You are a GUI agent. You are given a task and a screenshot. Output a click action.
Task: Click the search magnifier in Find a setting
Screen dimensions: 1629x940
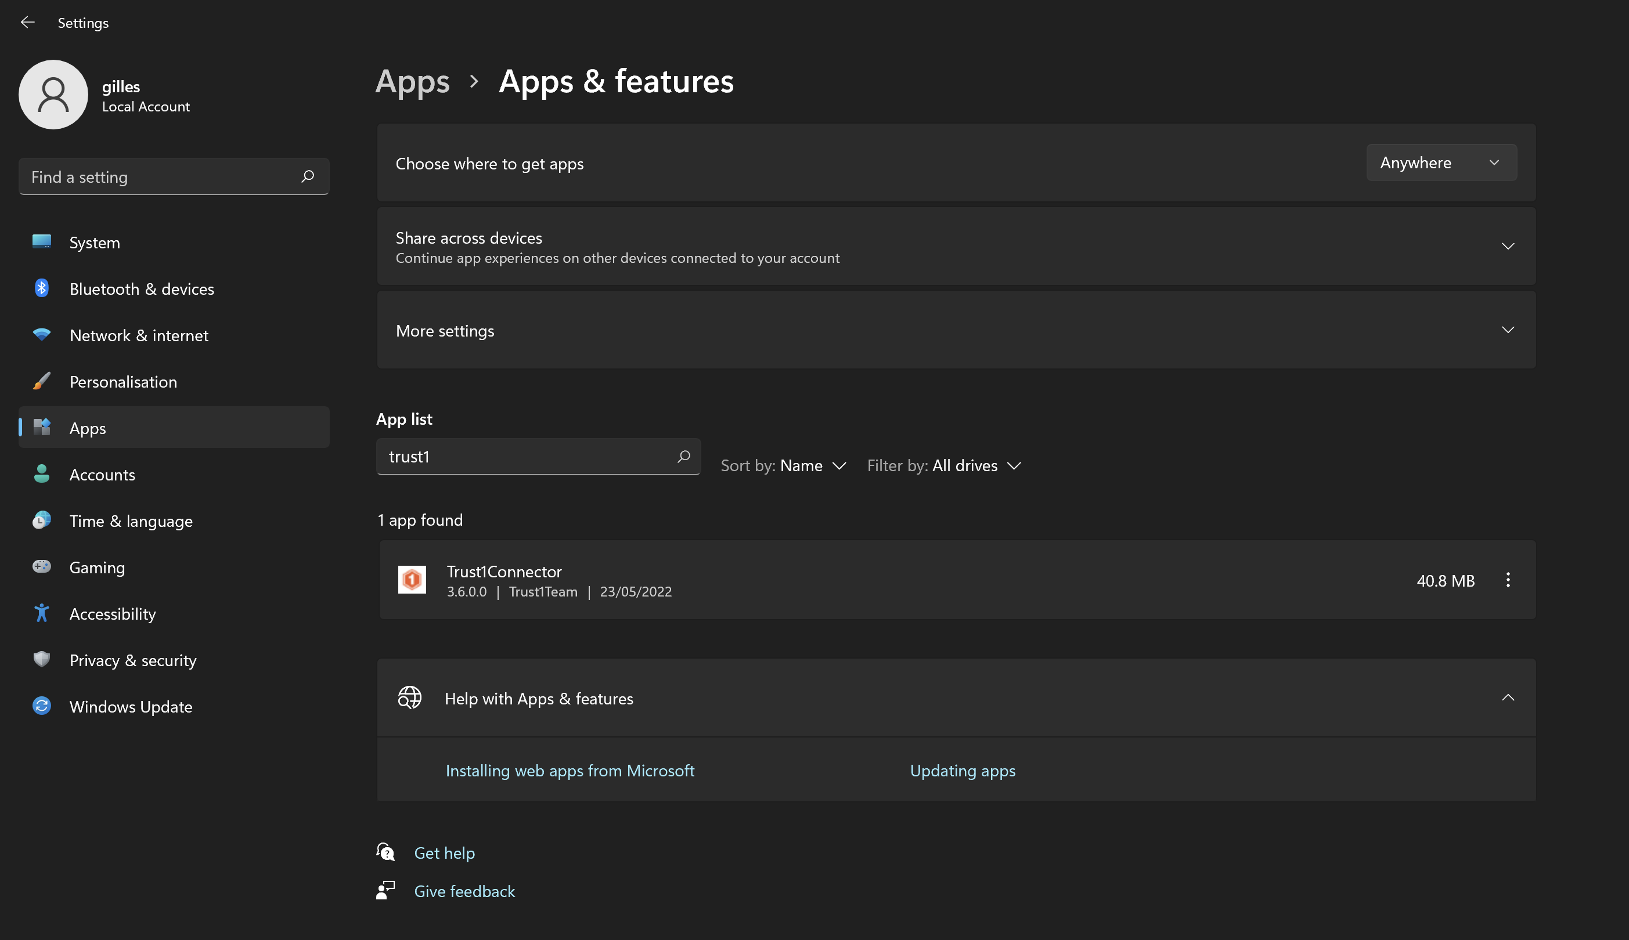[308, 176]
